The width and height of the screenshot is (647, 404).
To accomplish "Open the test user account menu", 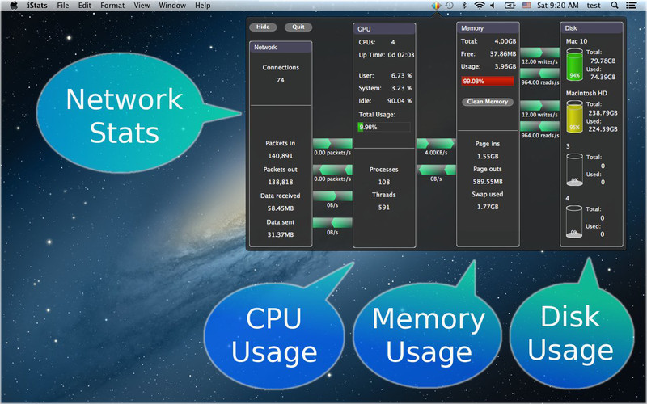I will (593, 6).
